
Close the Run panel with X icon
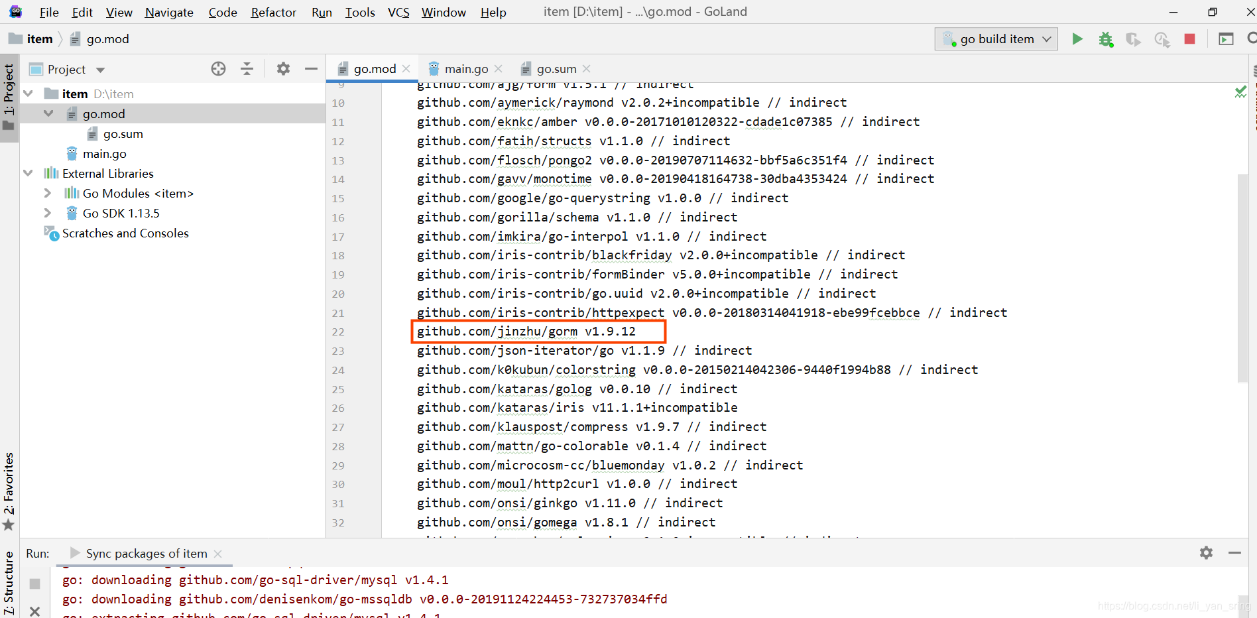35,611
